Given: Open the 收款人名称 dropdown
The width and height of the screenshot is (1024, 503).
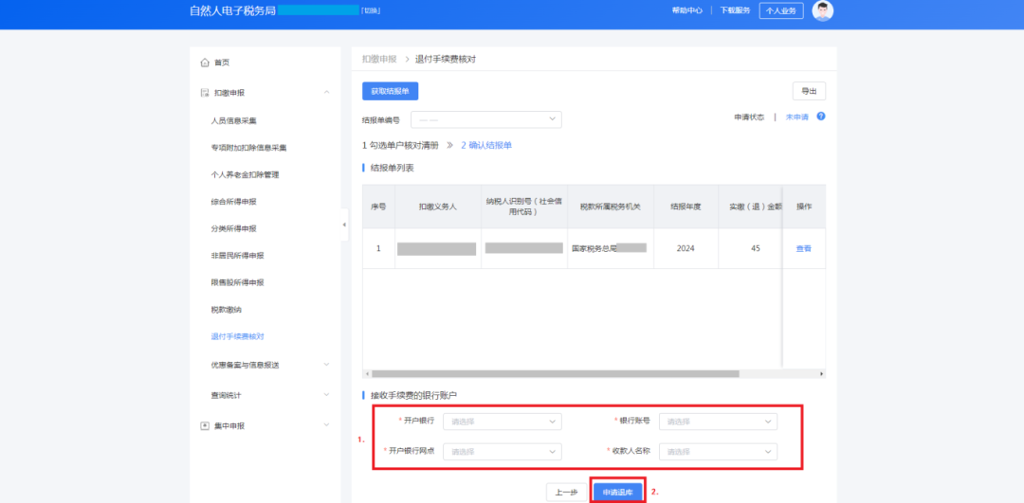Looking at the screenshot, I should pos(718,452).
